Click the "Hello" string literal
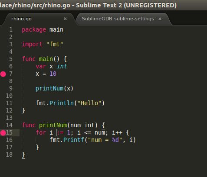The image size is (207, 177). click(89, 103)
